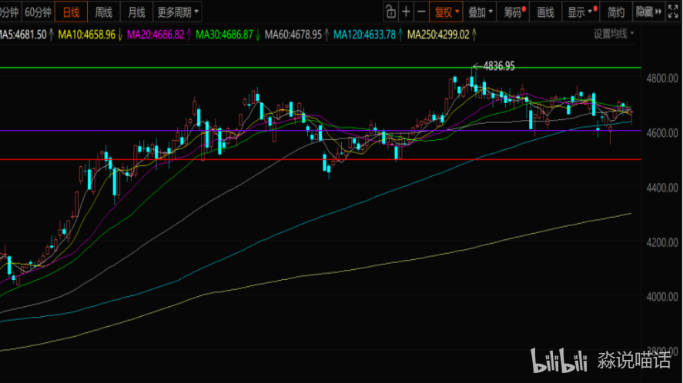The width and height of the screenshot is (683, 383).
Task: Open the 复权 dropdown
Action: [x=447, y=12]
